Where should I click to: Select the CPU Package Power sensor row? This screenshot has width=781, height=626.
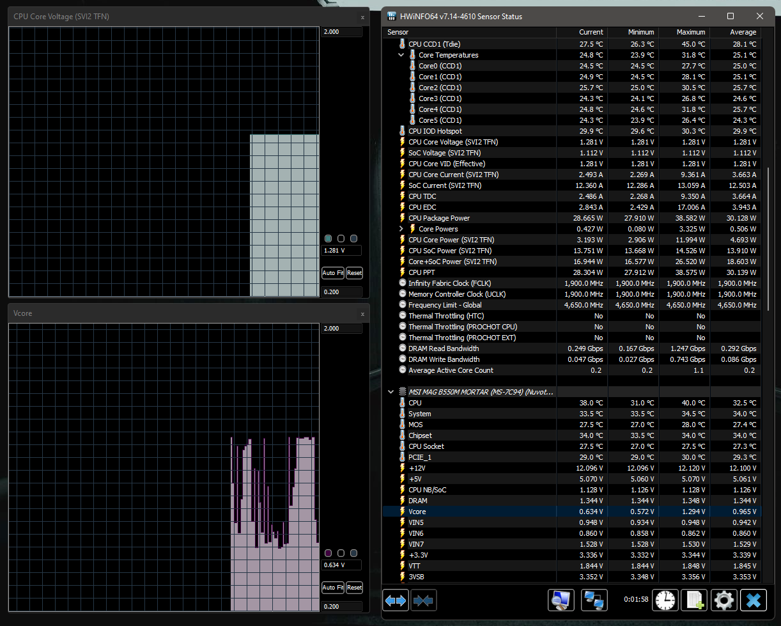(439, 218)
